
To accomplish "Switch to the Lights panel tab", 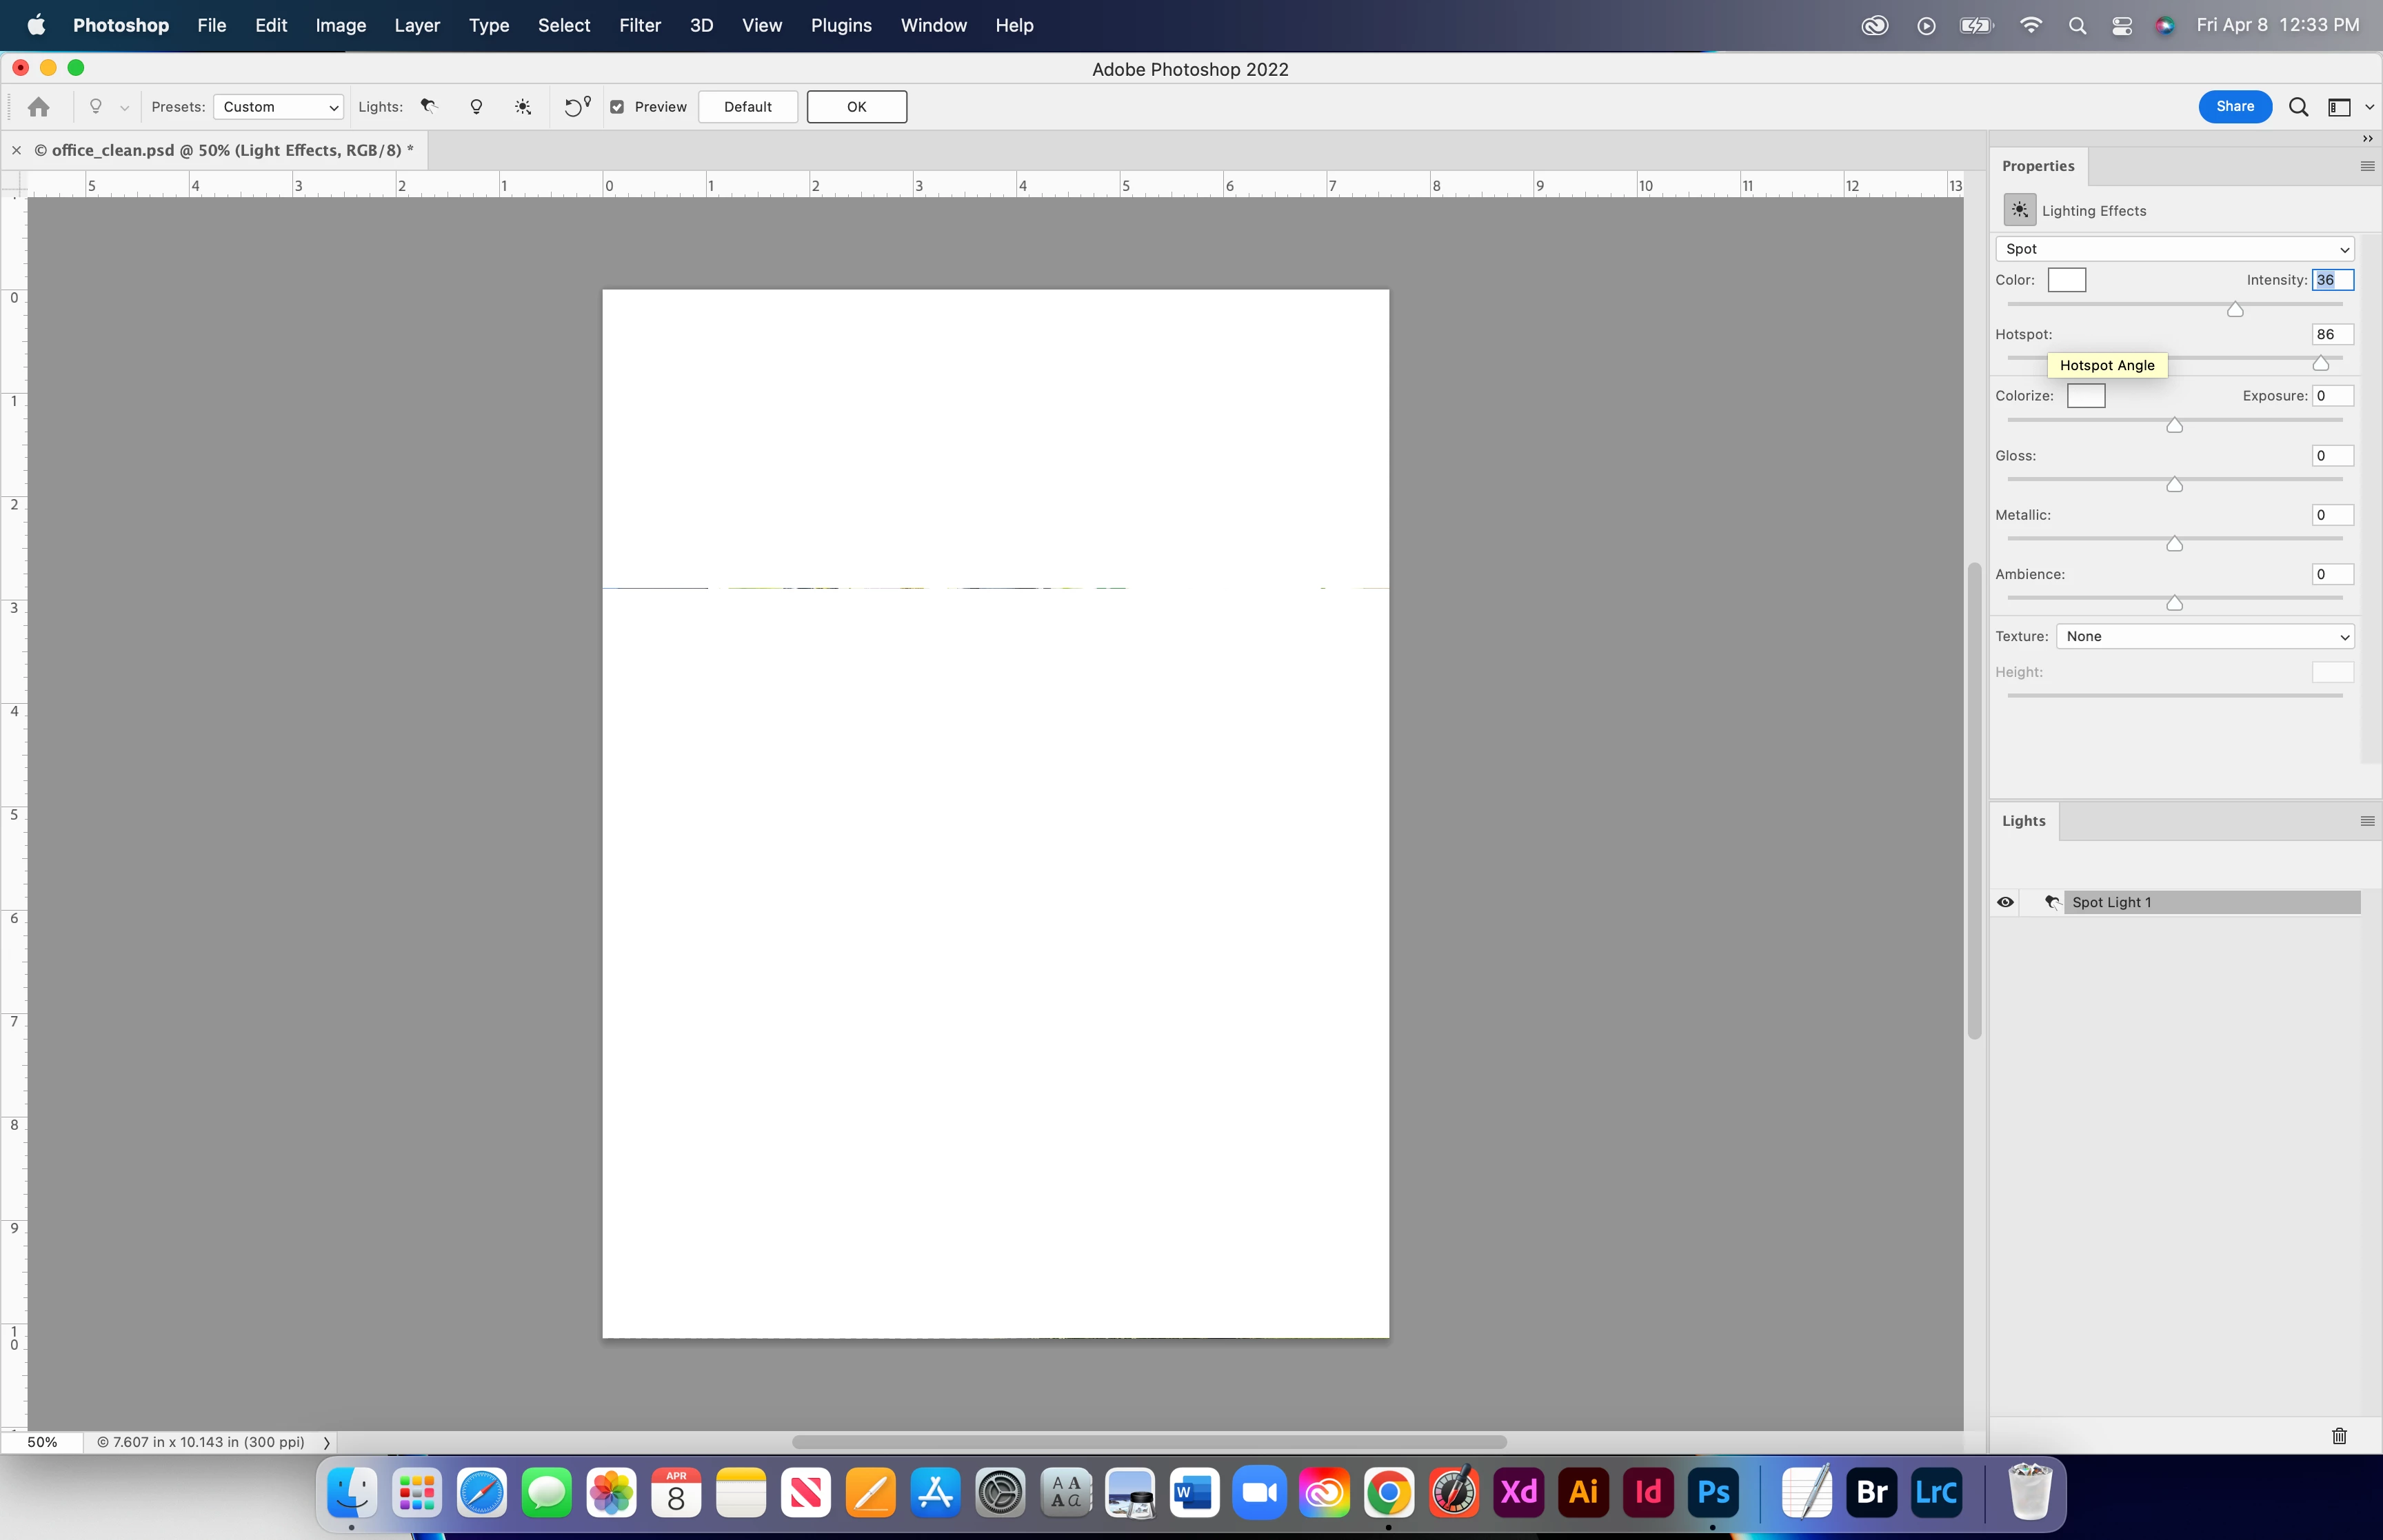I will tap(2023, 821).
